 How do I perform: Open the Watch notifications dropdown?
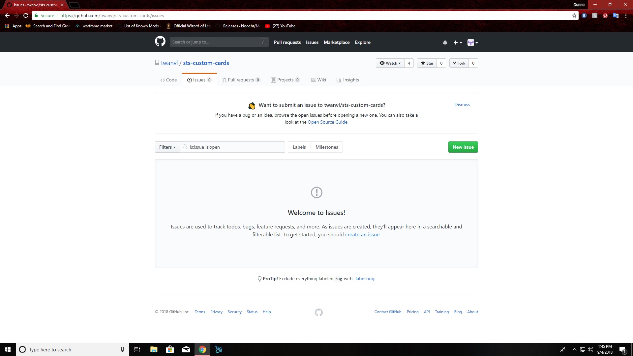(x=390, y=63)
